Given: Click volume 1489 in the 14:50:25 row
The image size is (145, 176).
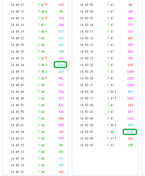Looking at the screenshot, I should point(130,72).
